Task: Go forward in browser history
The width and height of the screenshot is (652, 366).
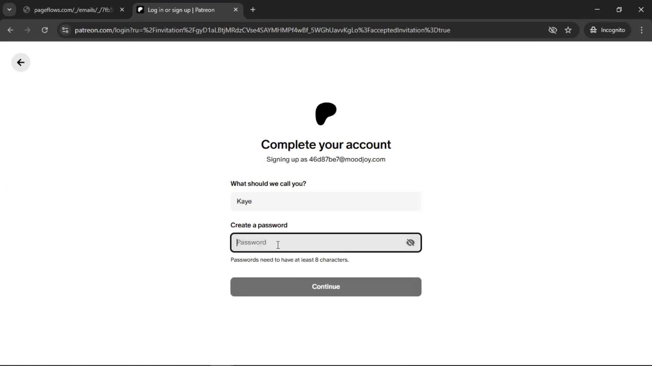Action: pos(28,30)
